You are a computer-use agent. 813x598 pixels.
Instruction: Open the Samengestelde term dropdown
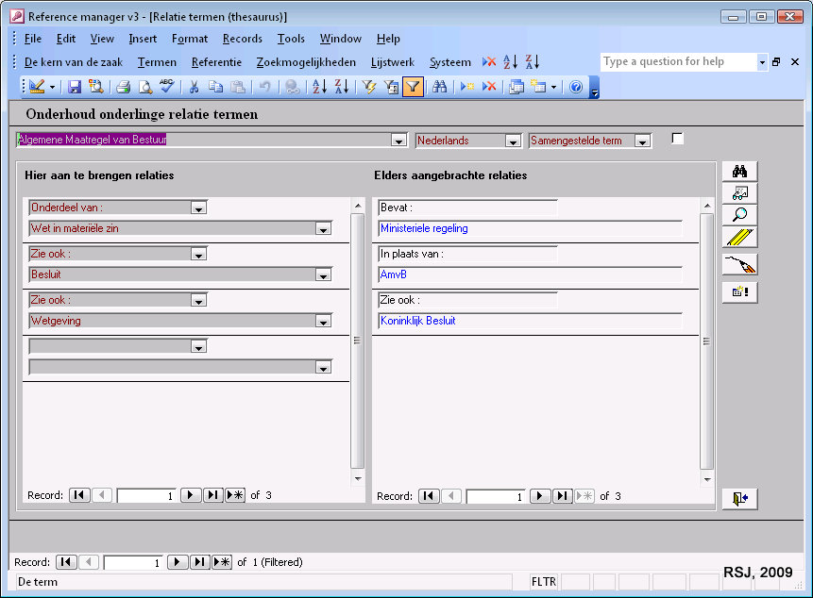pyautogui.click(x=643, y=141)
